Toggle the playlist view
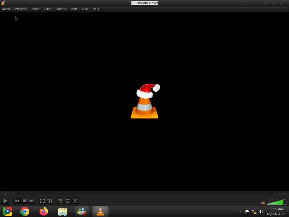Image resolution: width=289 pixels, height=217 pixels. tap(60, 201)
